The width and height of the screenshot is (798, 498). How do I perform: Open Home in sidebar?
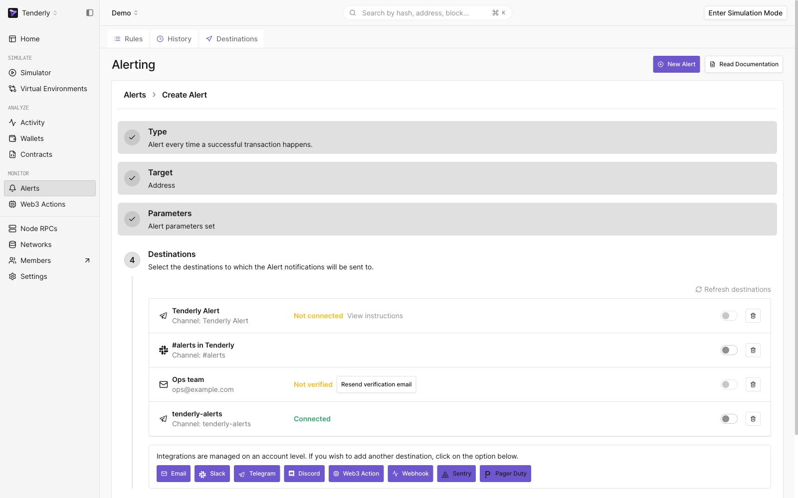(x=50, y=39)
